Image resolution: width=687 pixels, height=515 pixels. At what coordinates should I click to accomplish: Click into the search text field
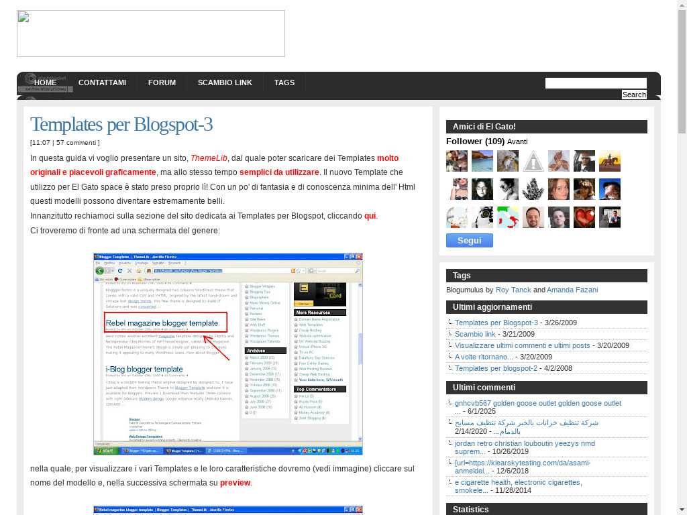pos(595,83)
